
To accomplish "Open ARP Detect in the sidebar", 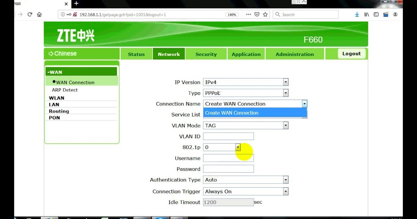I will point(65,90).
